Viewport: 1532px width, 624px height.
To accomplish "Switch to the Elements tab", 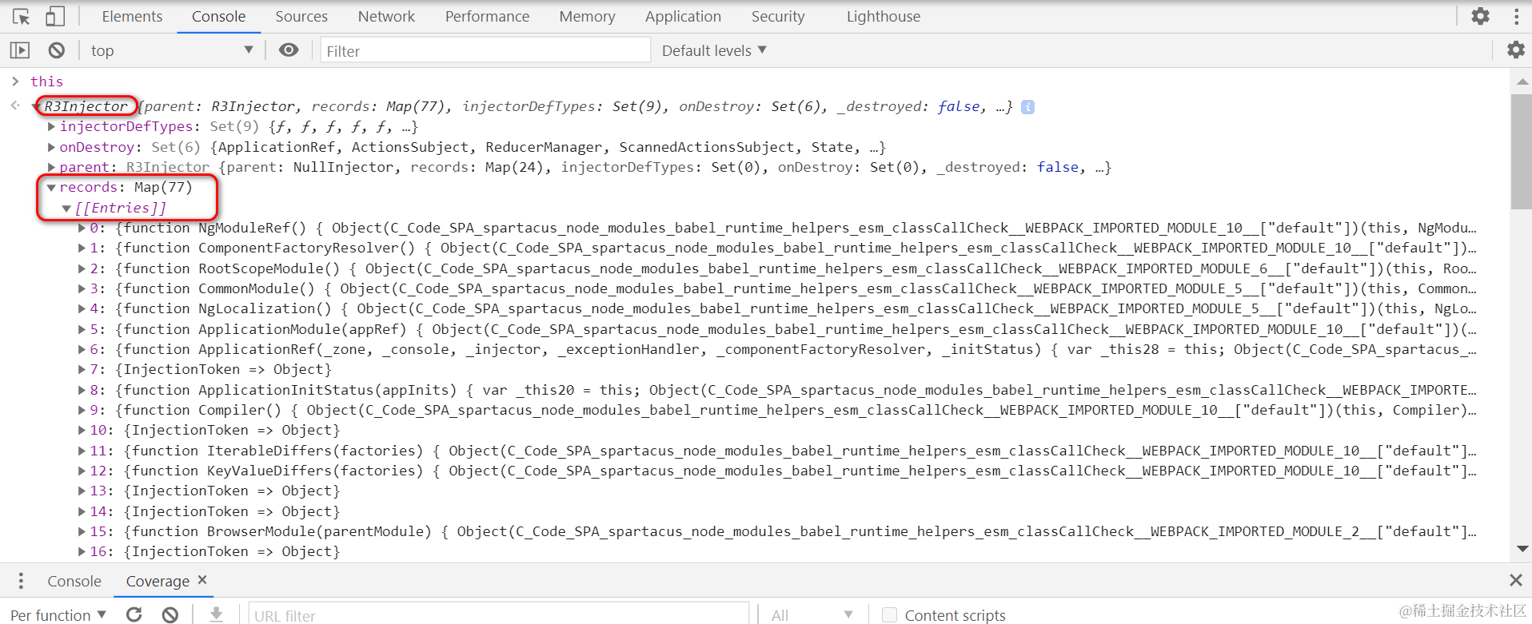I will pos(132,16).
